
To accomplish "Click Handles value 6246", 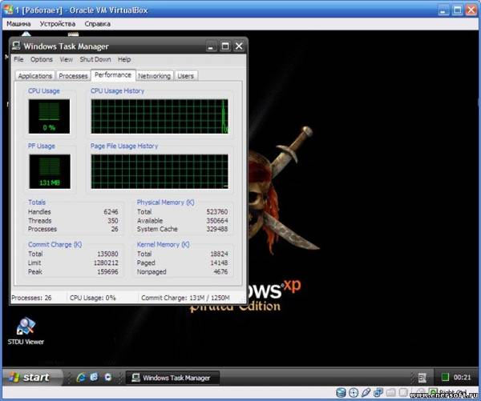I will 111,211.
